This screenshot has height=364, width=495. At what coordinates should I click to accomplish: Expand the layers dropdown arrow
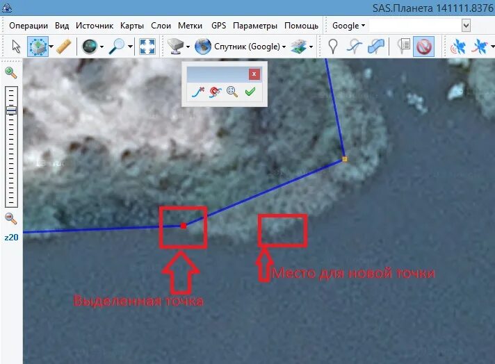[311, 47]
